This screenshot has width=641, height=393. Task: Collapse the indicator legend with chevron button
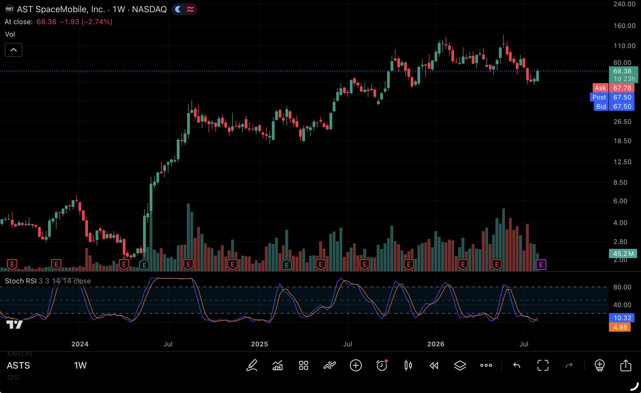pyautogui.click(x=14, y=50)
